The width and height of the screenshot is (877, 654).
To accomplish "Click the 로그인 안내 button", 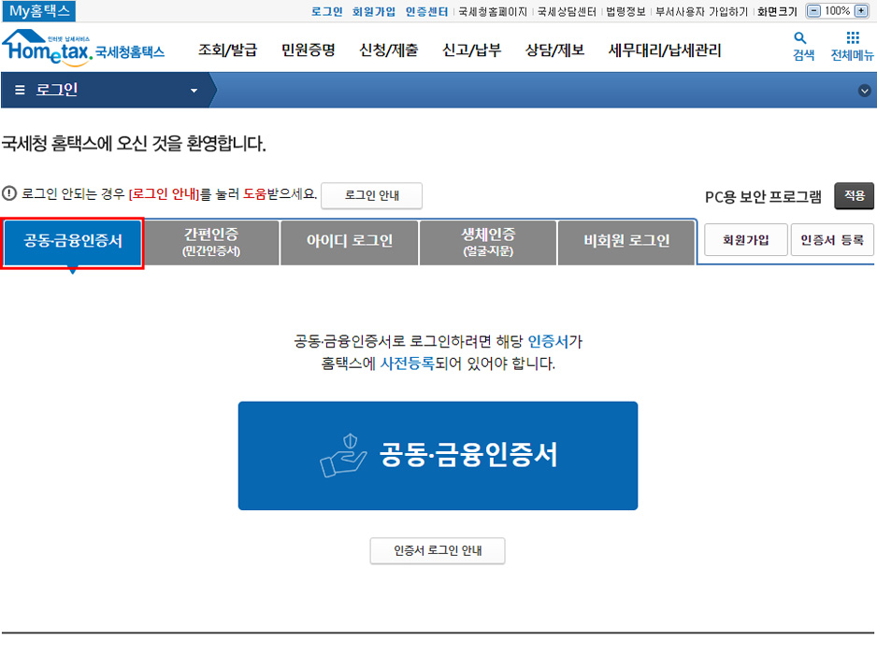I will pyautogui.click(x=371, y=195).
